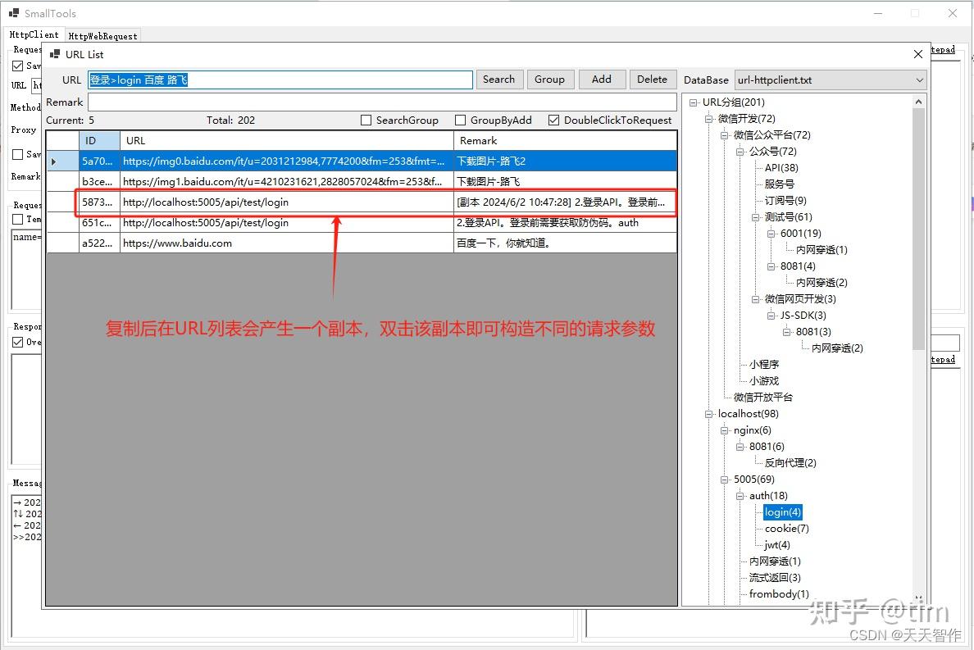Screen dimensions: 974x650
Task: Click the Add button
Action: (602, 80)
